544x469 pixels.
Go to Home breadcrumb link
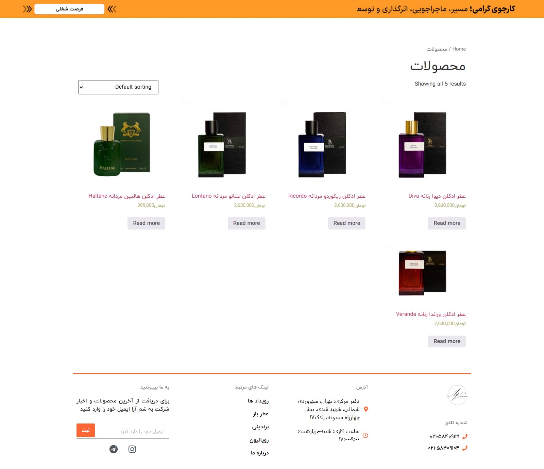459,49
